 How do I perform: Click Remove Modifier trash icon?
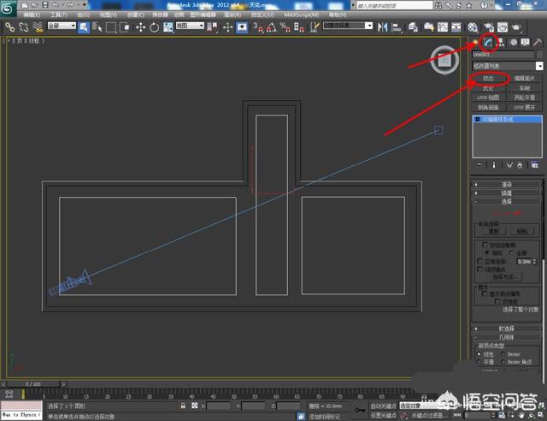520,165
